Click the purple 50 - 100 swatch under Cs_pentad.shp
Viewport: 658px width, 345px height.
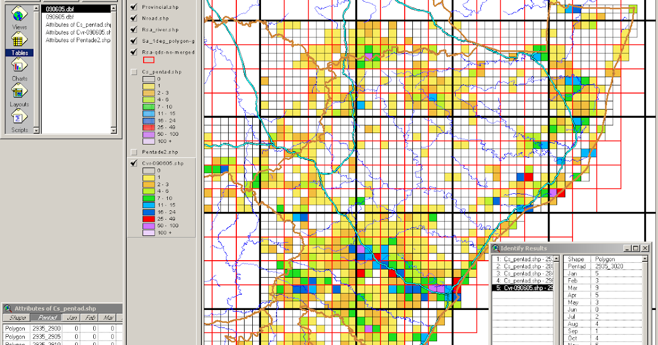pyautogui.click(x=148, y=134)
